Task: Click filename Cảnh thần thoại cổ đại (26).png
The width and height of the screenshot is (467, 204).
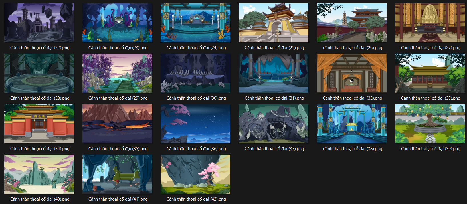Action: 353,48
